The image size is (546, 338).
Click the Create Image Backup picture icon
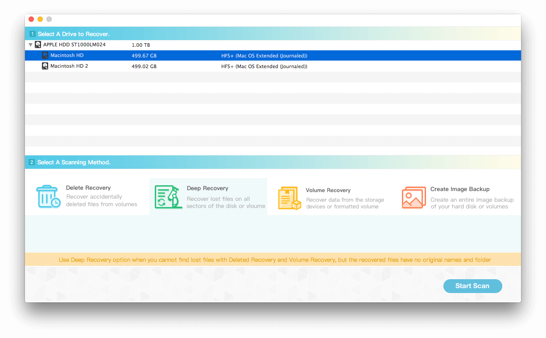coord(414,197)
